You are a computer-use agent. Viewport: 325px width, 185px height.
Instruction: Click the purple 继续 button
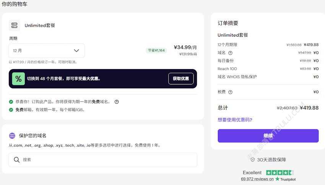(x=268, y=136)
